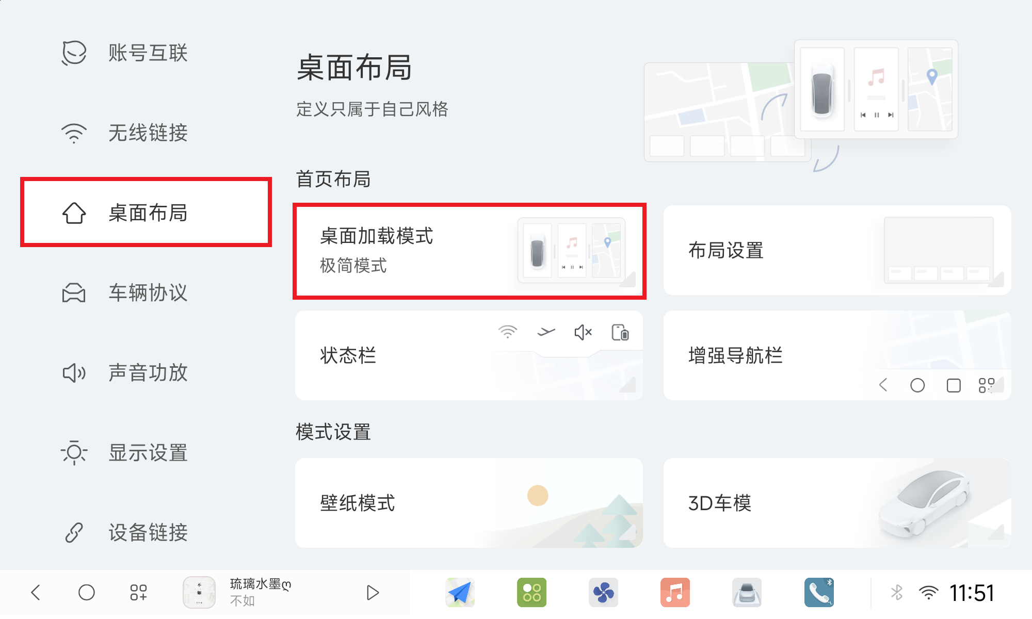Viewport: 1032px width, 619px height.
Task: Select the 账号互联 sidebar entry
Action: click(x=147, y=53)
